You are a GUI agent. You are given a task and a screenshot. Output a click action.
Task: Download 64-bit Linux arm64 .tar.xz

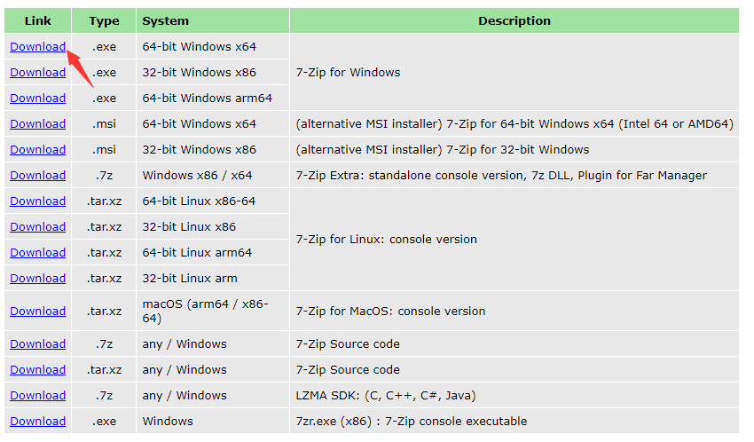click(x=37, y=253)
